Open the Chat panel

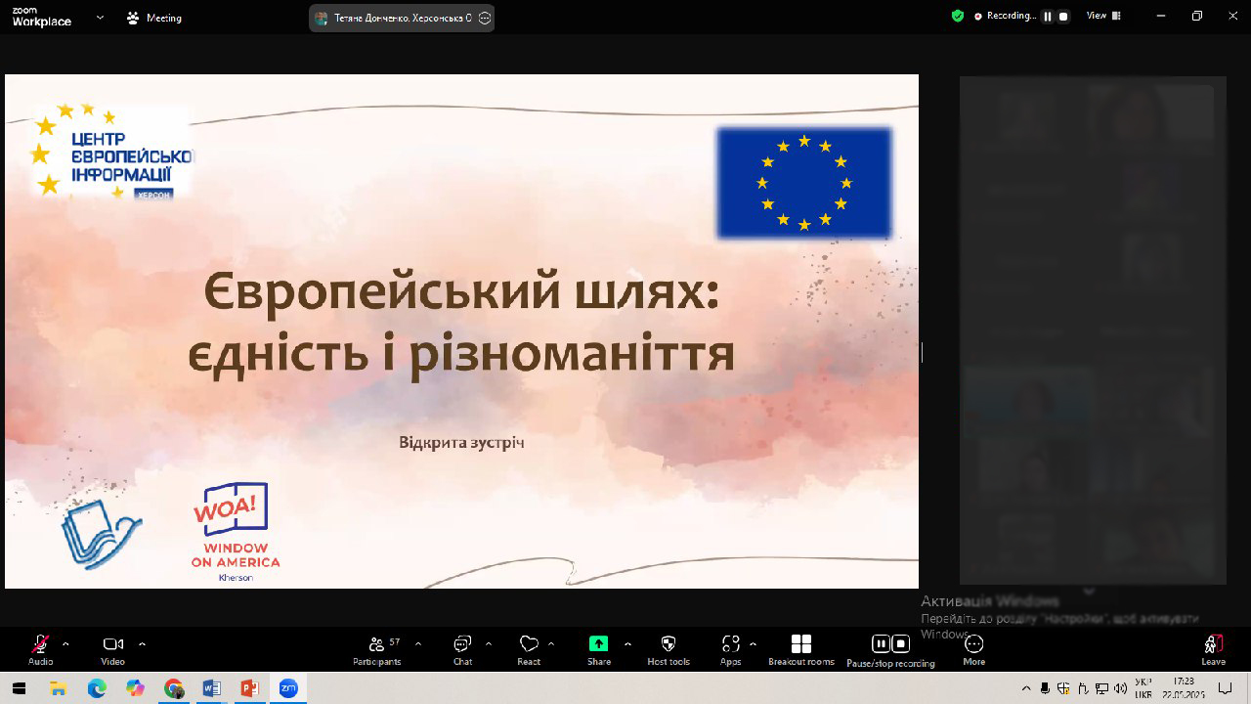pyautogui.click(x=462, y=649)
